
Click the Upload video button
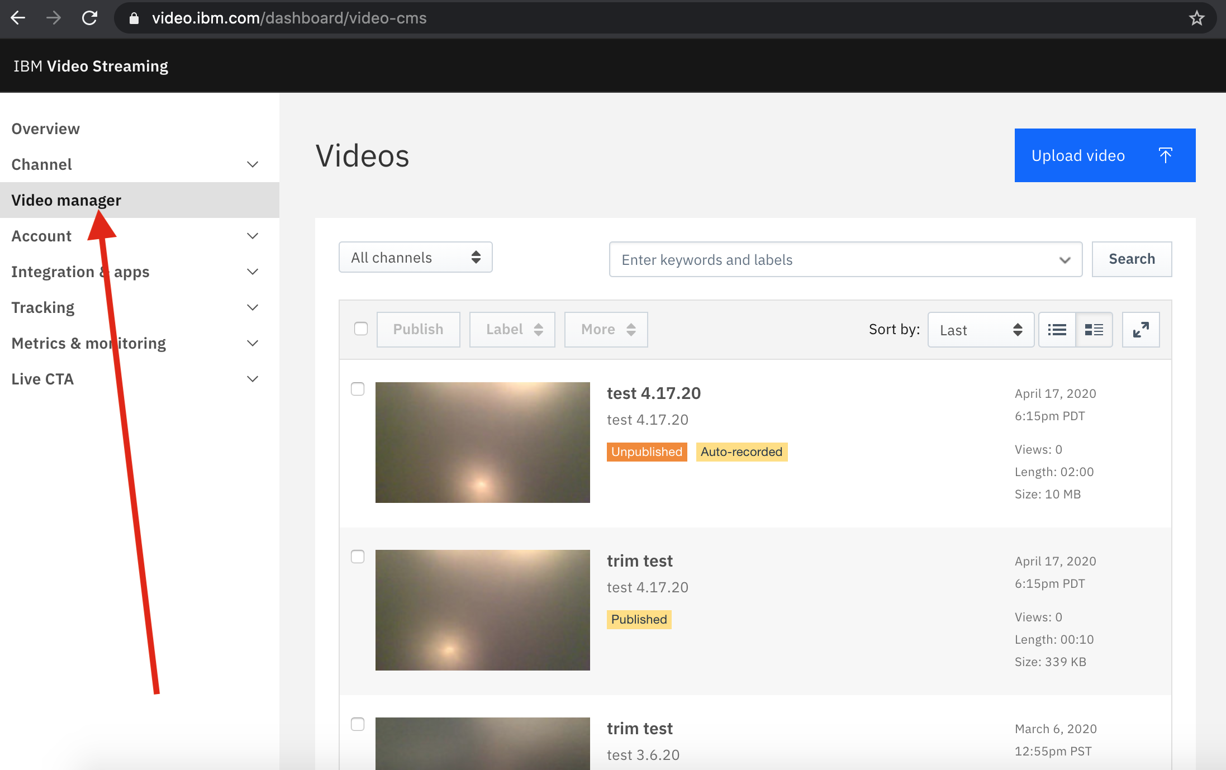point(1105,155)
